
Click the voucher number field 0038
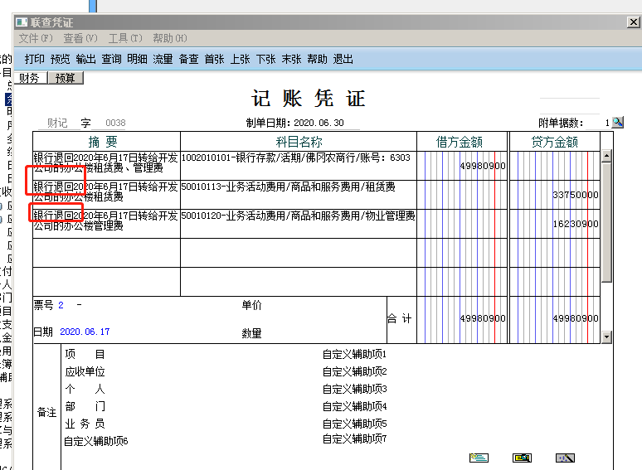tap(115, 123)
